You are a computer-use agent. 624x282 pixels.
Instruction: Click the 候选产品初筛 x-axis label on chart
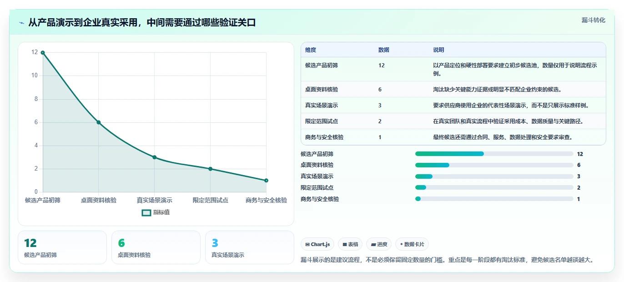tap(43, 200)
